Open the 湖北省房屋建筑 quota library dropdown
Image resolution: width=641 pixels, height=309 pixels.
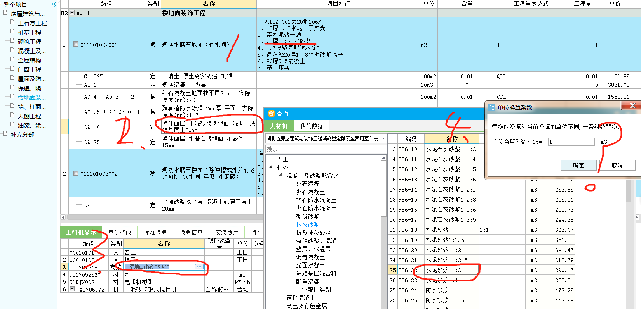383,138
